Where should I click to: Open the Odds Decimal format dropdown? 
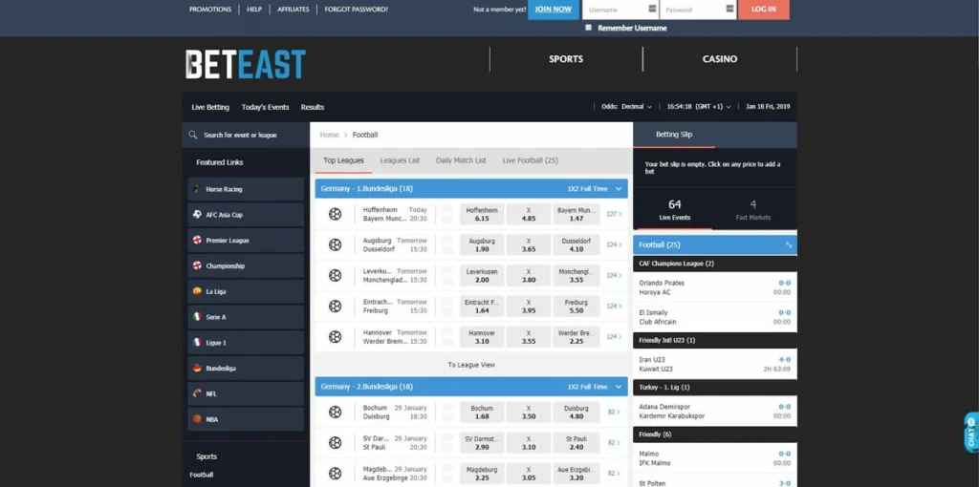point(627,107)
